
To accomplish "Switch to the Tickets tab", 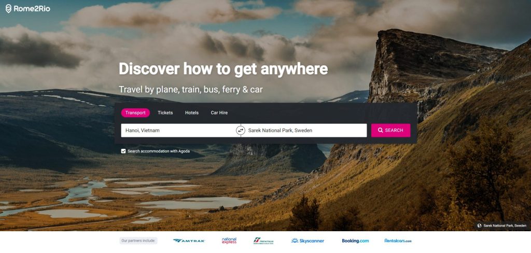I will point(165,113).
